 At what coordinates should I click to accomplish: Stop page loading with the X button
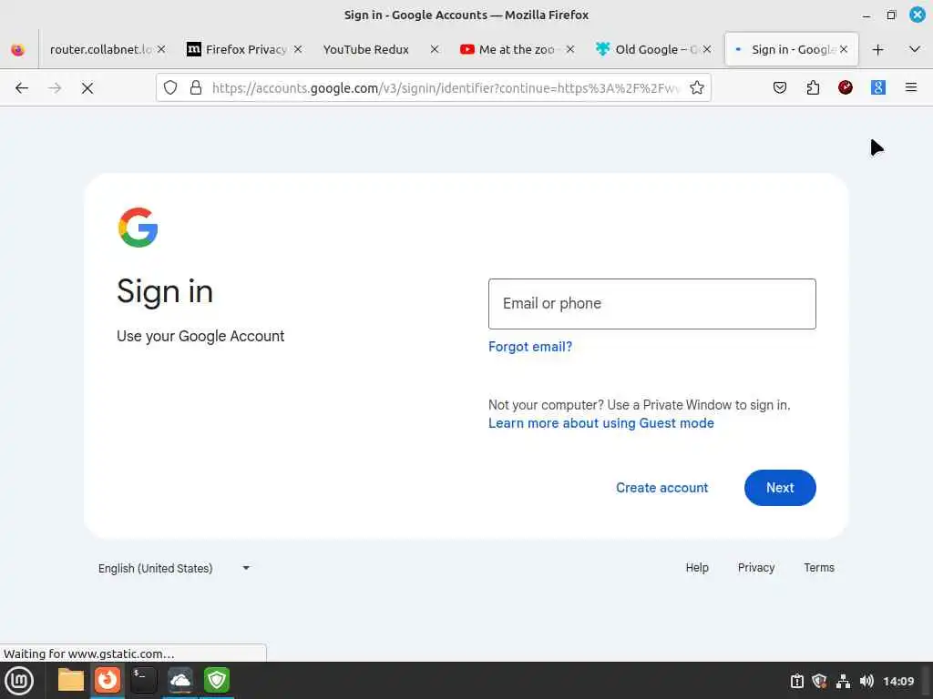click(x=87, y=88)
